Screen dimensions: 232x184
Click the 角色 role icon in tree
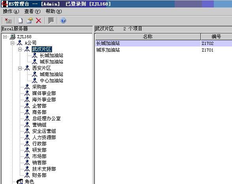pyautogui.click(x=20, y=181)
